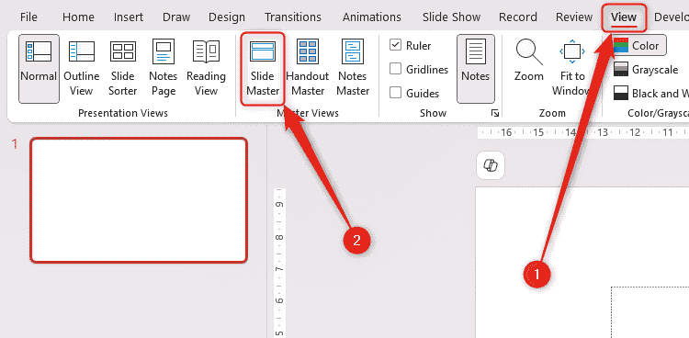689x338 pixels.
Task: Click the Copilot icon above the slide
Action: (491, 165)
